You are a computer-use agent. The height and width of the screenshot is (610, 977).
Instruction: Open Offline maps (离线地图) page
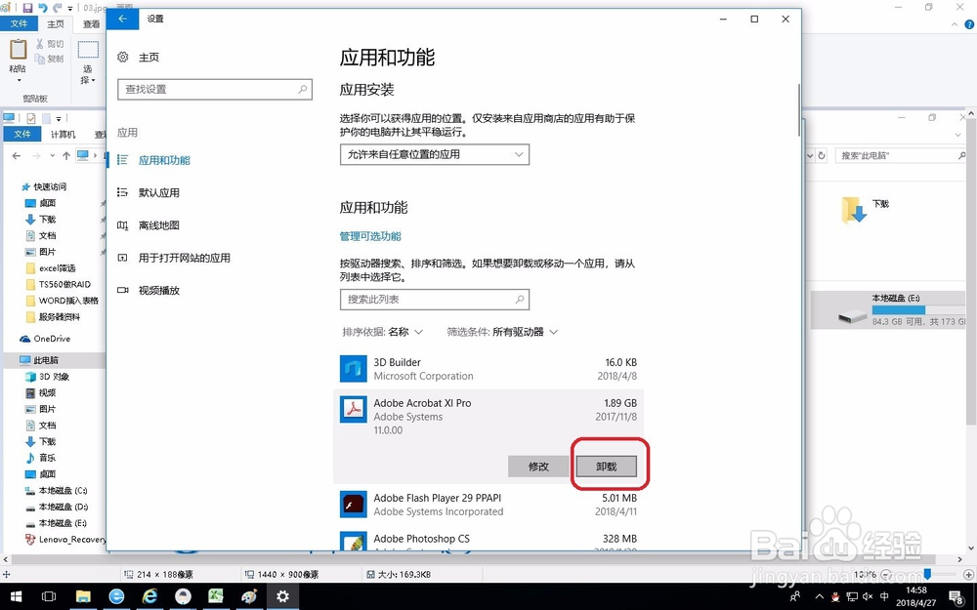159,224
